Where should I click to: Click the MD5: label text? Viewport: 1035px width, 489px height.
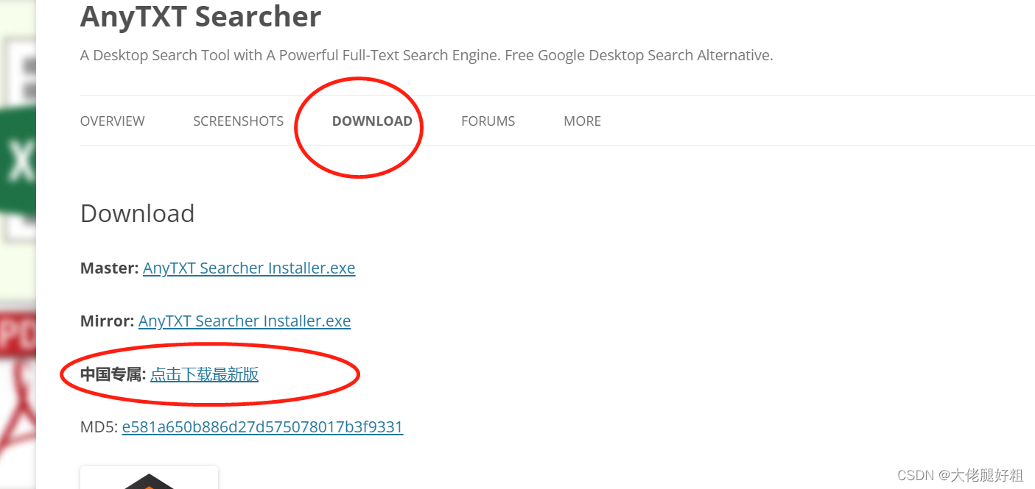pyautogui.click(x=99, y=427)
